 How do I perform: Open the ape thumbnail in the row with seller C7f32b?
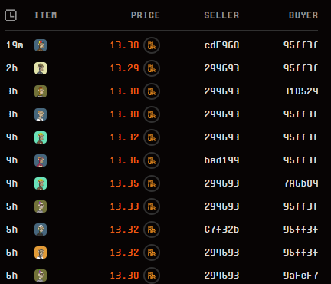pyautogui.click(x=41, y=230)
